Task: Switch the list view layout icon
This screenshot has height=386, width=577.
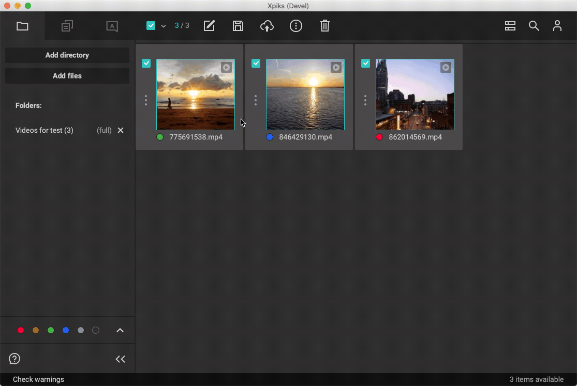Action: click(x=510, y=26)
